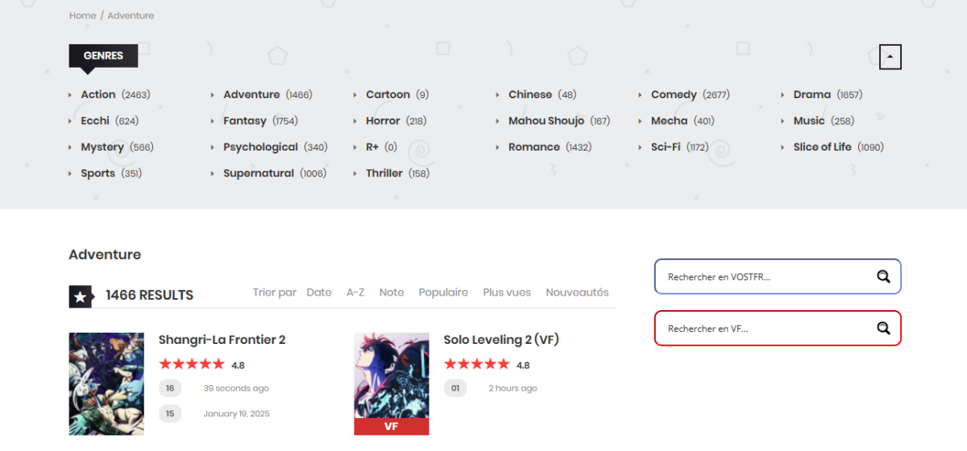Filter by Action genre
The width and height of the screenshot is (967, 451).
(98, 94)
